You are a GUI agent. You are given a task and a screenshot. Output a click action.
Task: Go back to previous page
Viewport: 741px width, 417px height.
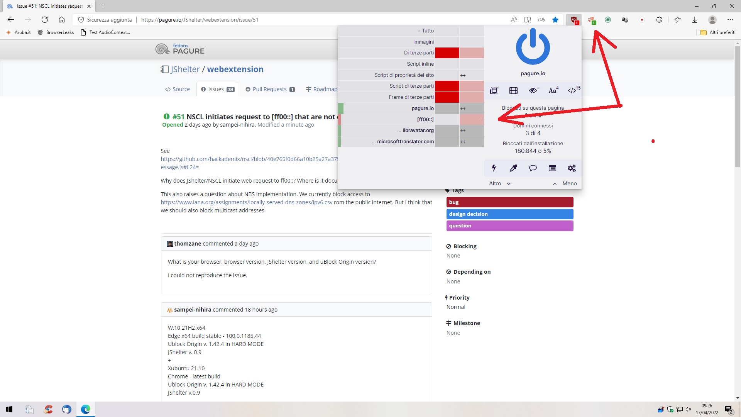click(11, 20)
